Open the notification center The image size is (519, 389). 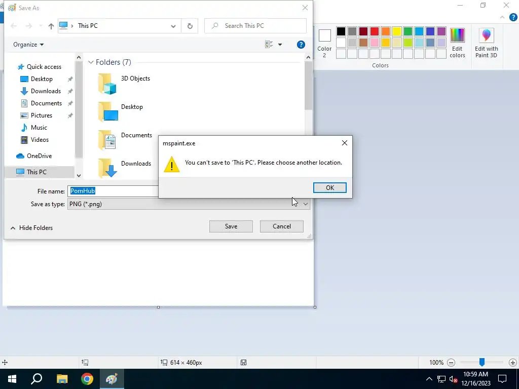(x=502, y=379)
